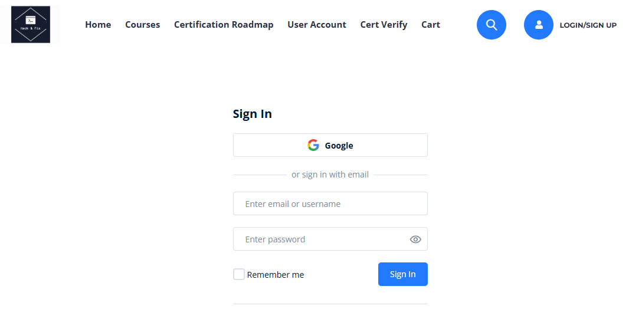
Task: Focus the email or username field
Action: (x=330, y=204)
